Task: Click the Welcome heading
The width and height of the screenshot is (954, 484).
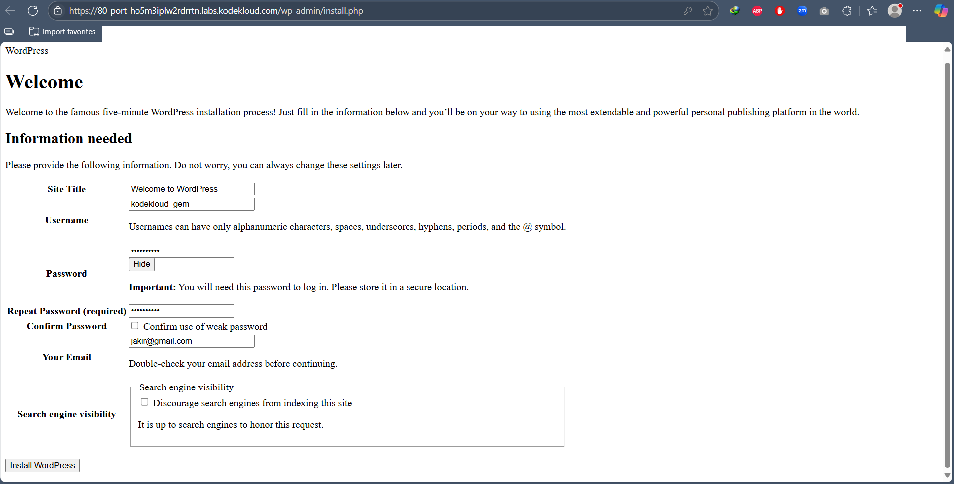Action: pyautogui.click(x=44, y=82)
